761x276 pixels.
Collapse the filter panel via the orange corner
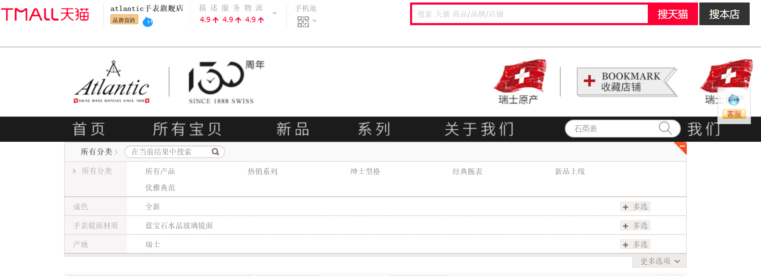[681, 147]
